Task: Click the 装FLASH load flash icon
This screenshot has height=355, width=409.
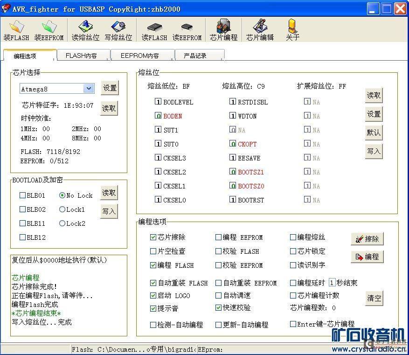Action: point(16,30)
